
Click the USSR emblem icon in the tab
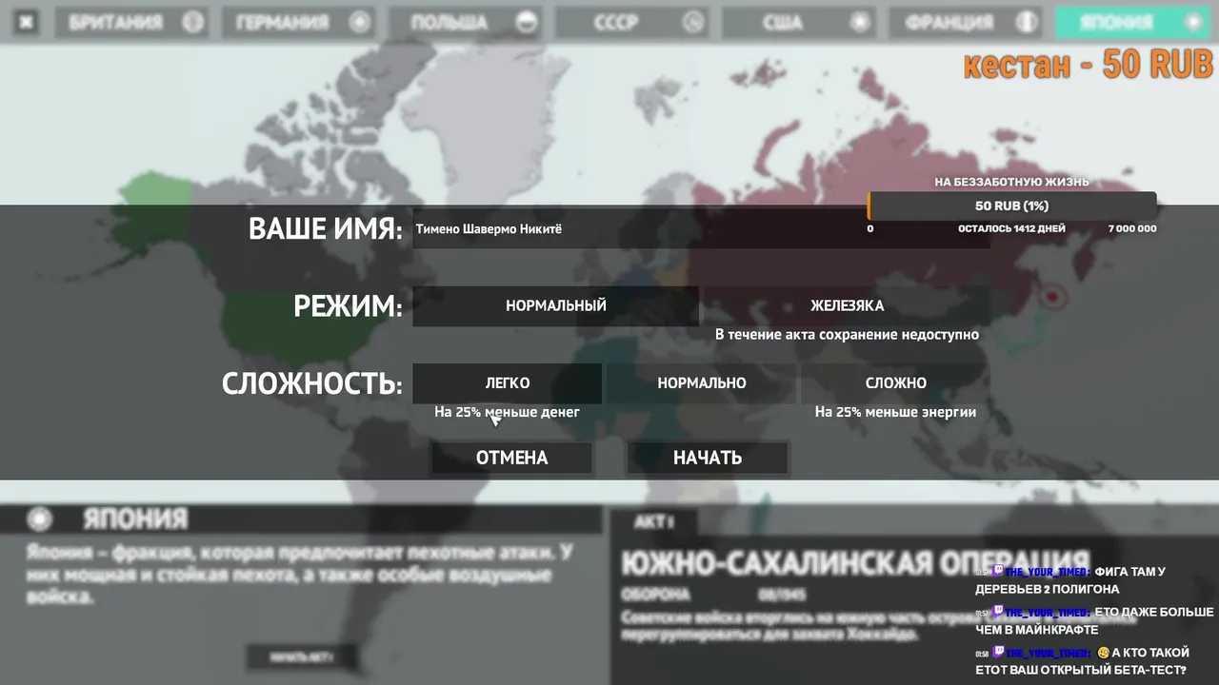[693, 22]
